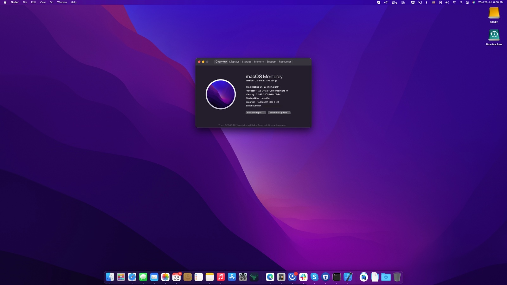
Task: Open the Window menu
Action: click(x=62, y=2)
